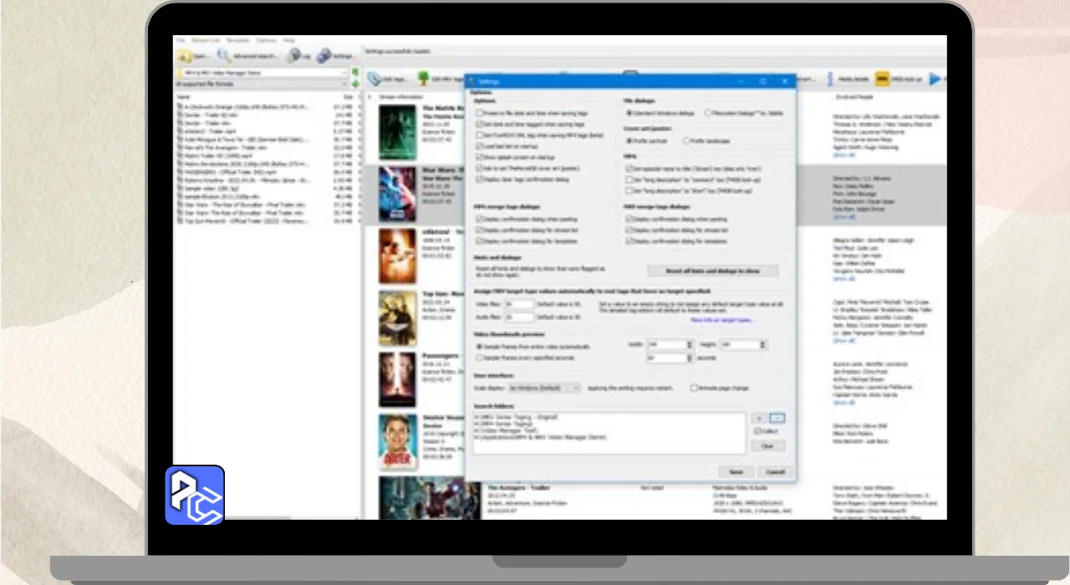
Task: Toggle Display clear tags confirmation dialog checkbox
Action: pyautogui.click(x=480, y=179)
